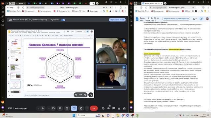Toggle captions button in Meet bar

60,108
